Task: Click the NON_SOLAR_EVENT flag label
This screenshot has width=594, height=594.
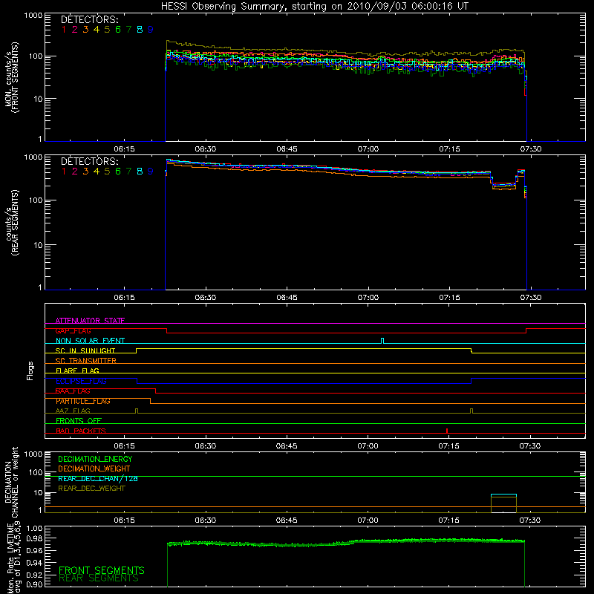Action: click(x=90, y=341)
